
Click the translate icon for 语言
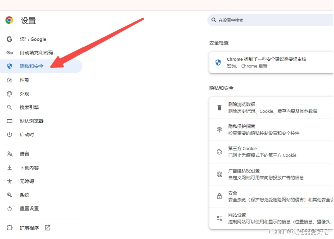9,154
